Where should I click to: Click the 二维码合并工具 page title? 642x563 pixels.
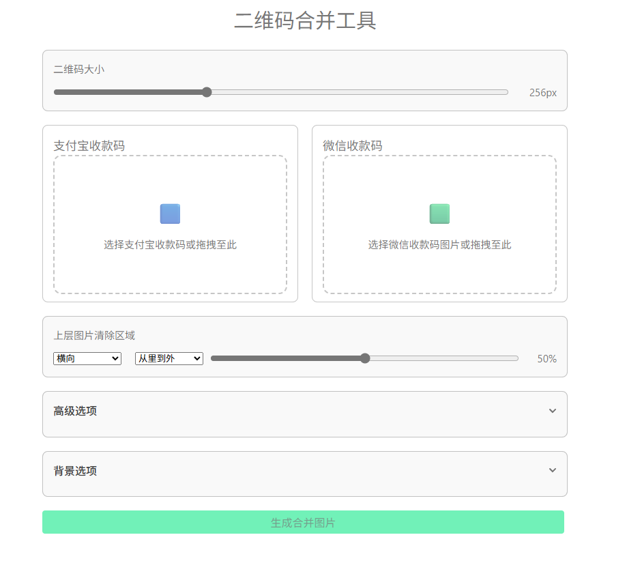(x=305, y=20)
